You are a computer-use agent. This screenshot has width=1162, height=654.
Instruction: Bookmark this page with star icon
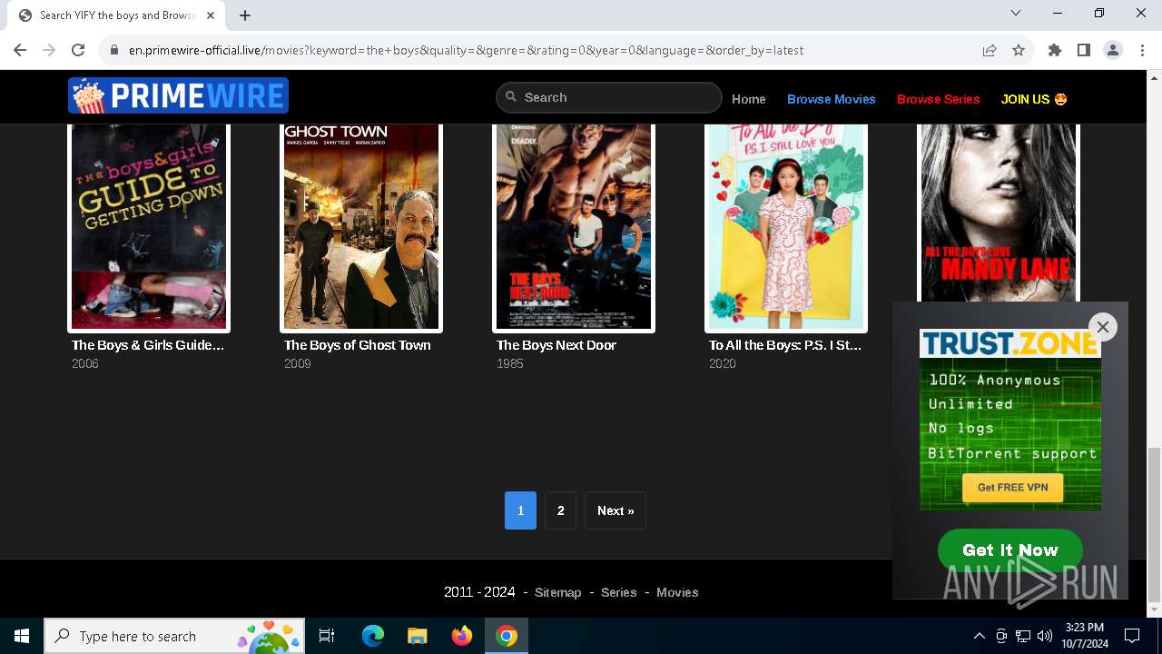1019,50
